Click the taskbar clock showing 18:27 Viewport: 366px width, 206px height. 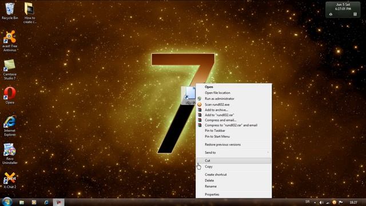pyautogui.click(x=353, y=203)
